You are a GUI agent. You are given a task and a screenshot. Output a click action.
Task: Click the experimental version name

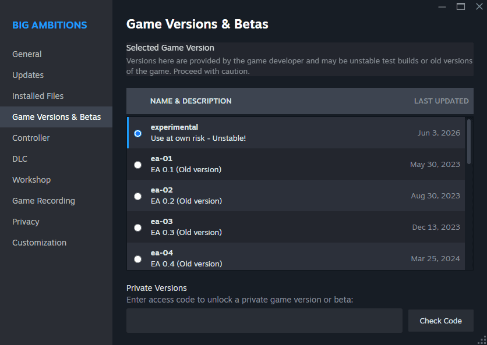[174, 127]
